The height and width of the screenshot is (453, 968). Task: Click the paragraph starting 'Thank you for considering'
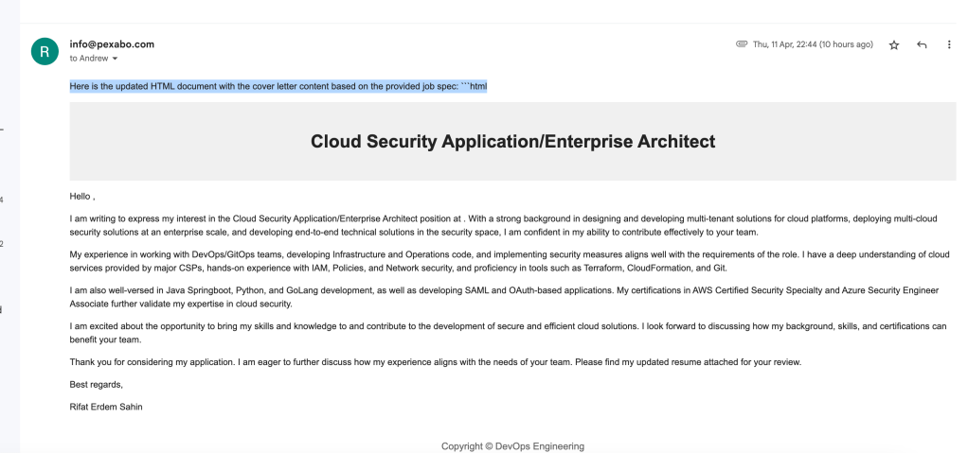click(436, 362)
